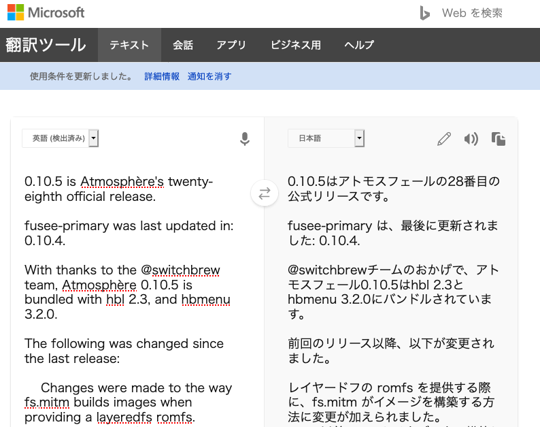
Task: Open the 会話 tab
Action: [x=183, y=45]
